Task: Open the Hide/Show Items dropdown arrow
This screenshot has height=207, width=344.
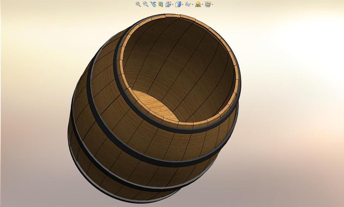Action: [192, 4]
